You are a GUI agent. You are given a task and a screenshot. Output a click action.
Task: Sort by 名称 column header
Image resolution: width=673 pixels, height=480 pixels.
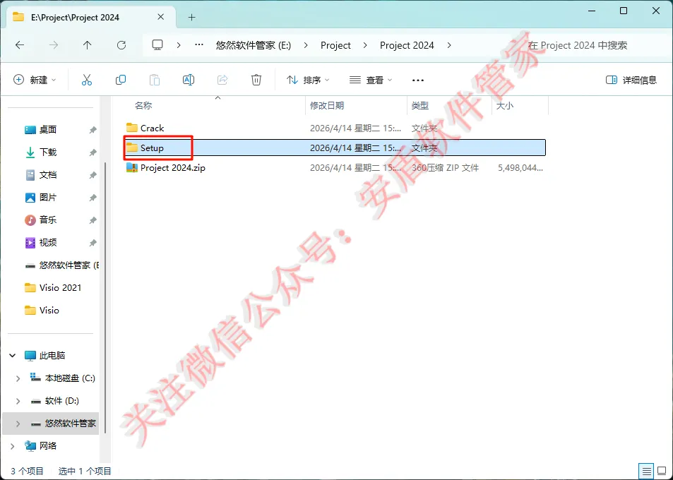click(143, 105)
